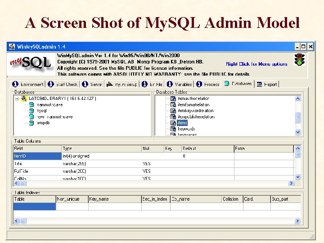This screenshot has width=324, height=243.
Task: Click the Field column header
Action: coord(37,148)
